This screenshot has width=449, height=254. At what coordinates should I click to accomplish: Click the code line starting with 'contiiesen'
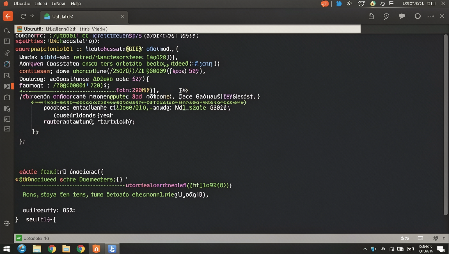(112, 71)
